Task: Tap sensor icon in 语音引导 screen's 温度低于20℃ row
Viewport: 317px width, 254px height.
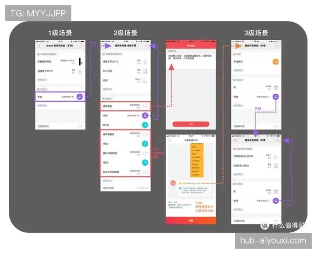Action: pos(145,62)
